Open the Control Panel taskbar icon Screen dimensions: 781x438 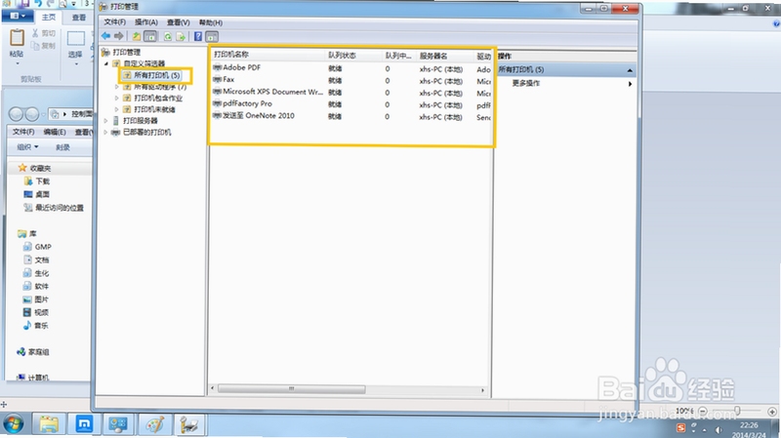tap(118, 424)
